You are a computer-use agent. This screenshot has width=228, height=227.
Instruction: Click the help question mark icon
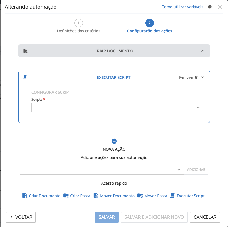point(210,7)
